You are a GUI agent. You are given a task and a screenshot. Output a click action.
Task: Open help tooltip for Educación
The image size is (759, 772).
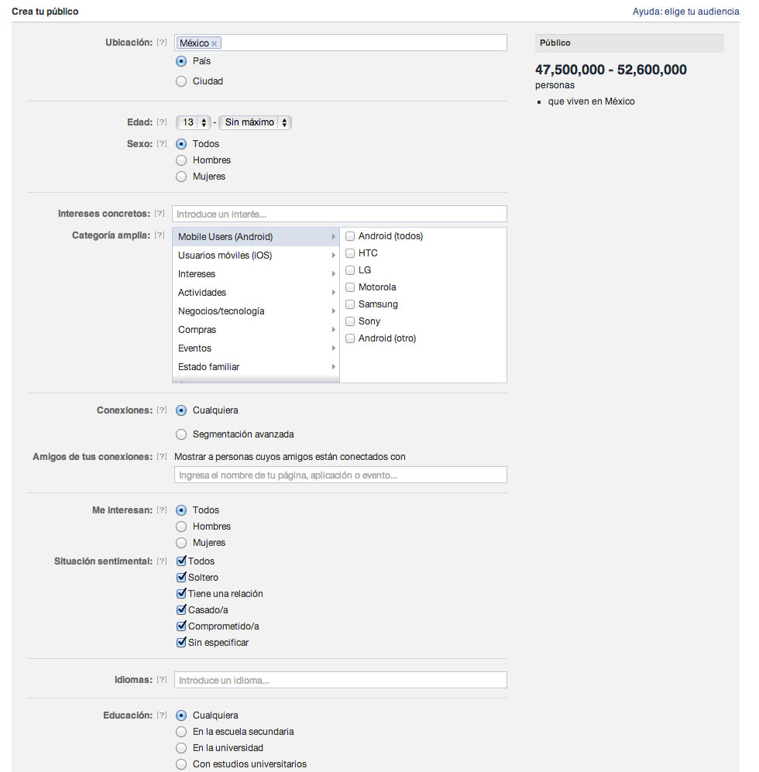tap(161, 715)
